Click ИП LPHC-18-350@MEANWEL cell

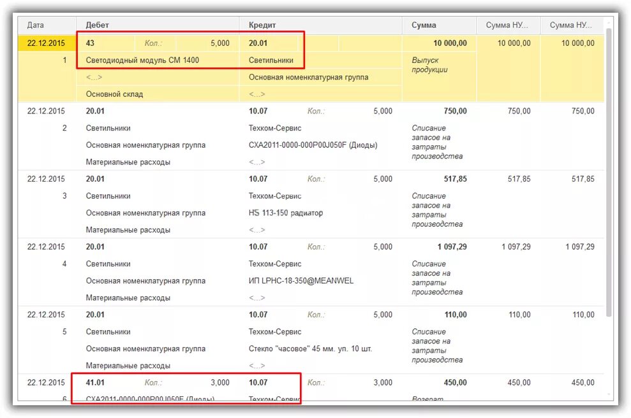click(x=301, y=281)
